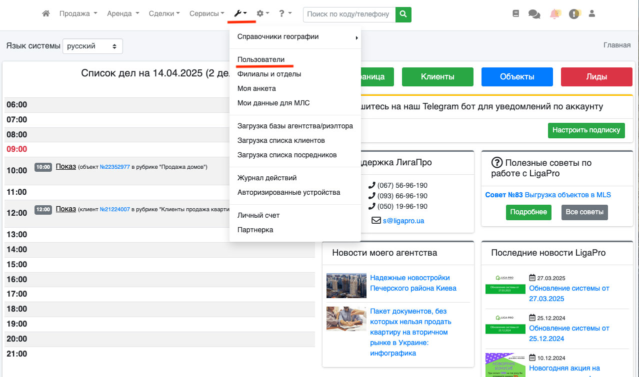Click the phone search input field

point(348,14)
